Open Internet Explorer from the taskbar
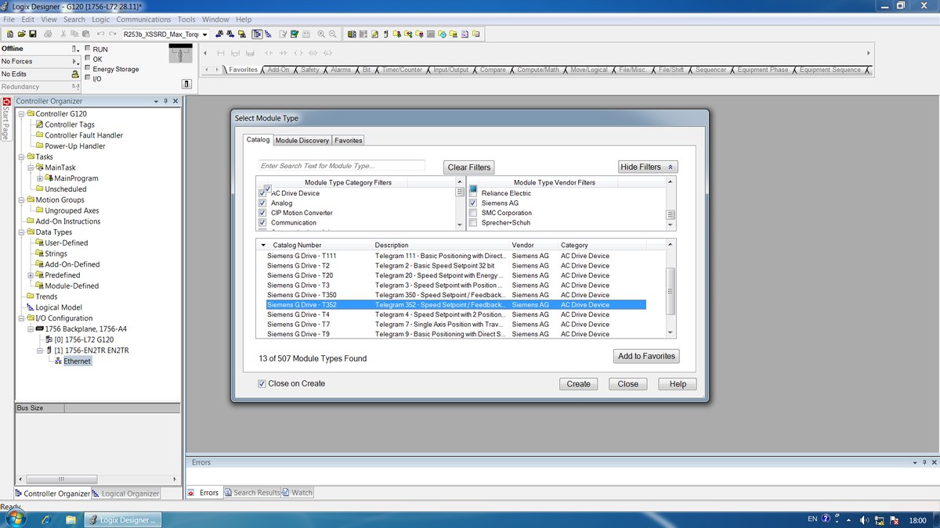This screenshot has height=528, width=940. (45, 519)
